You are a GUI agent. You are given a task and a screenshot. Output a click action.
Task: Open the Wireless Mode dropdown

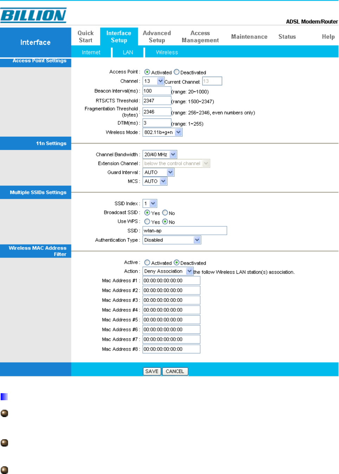coord(162,132)
